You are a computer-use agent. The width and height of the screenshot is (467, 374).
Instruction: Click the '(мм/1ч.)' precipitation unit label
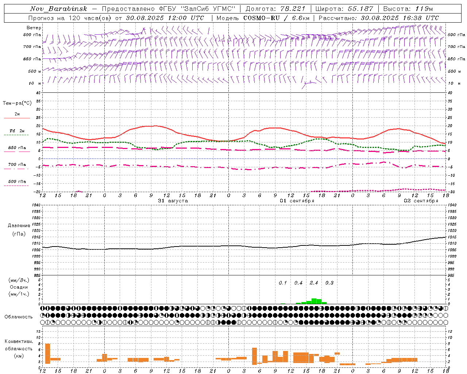coord(19,294)
